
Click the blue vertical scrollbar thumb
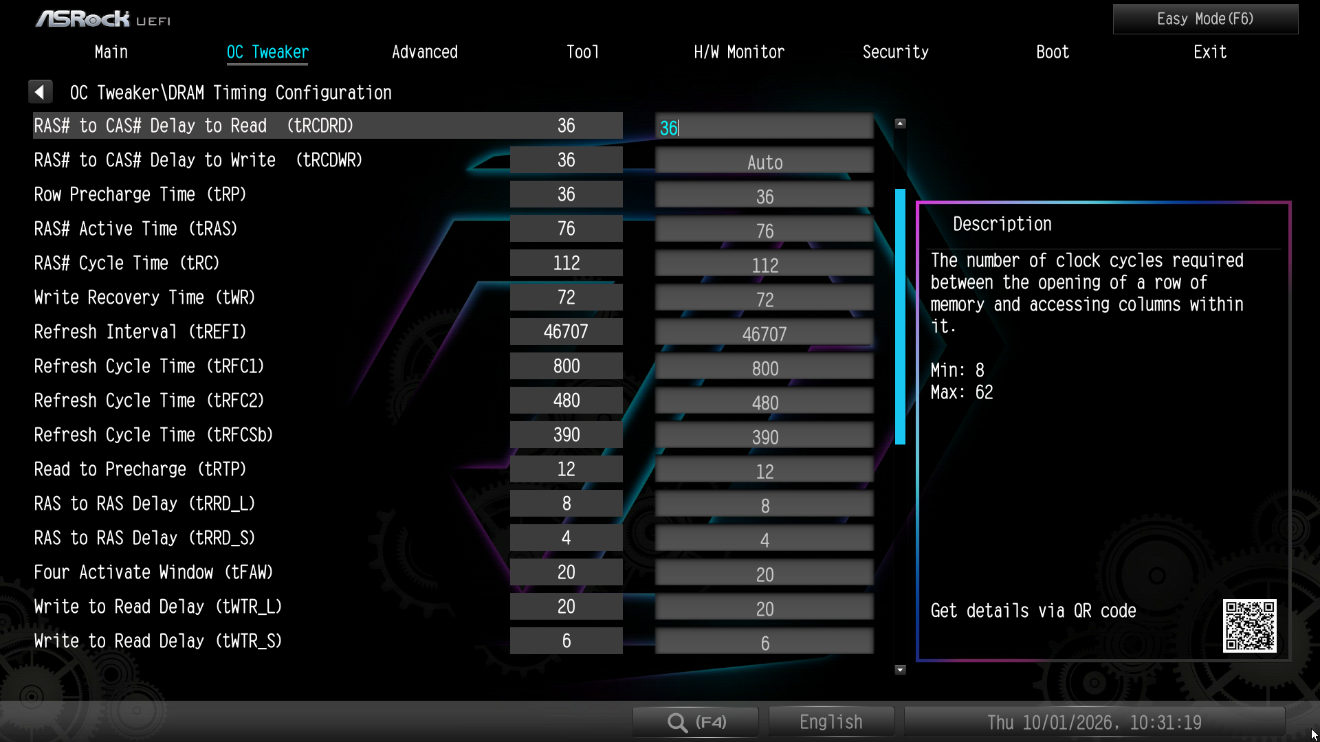pyautogui.click(x=900, y=317)
